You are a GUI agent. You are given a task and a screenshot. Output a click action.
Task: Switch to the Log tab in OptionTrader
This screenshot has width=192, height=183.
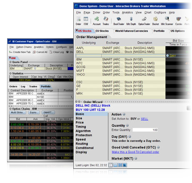[23, 87]
